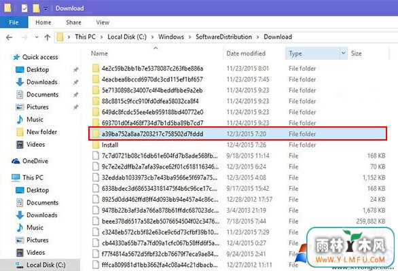The width and height of the screenshot is (398, 271).
Task: Click pin icon beside Downloads
Action: point(75,82)
